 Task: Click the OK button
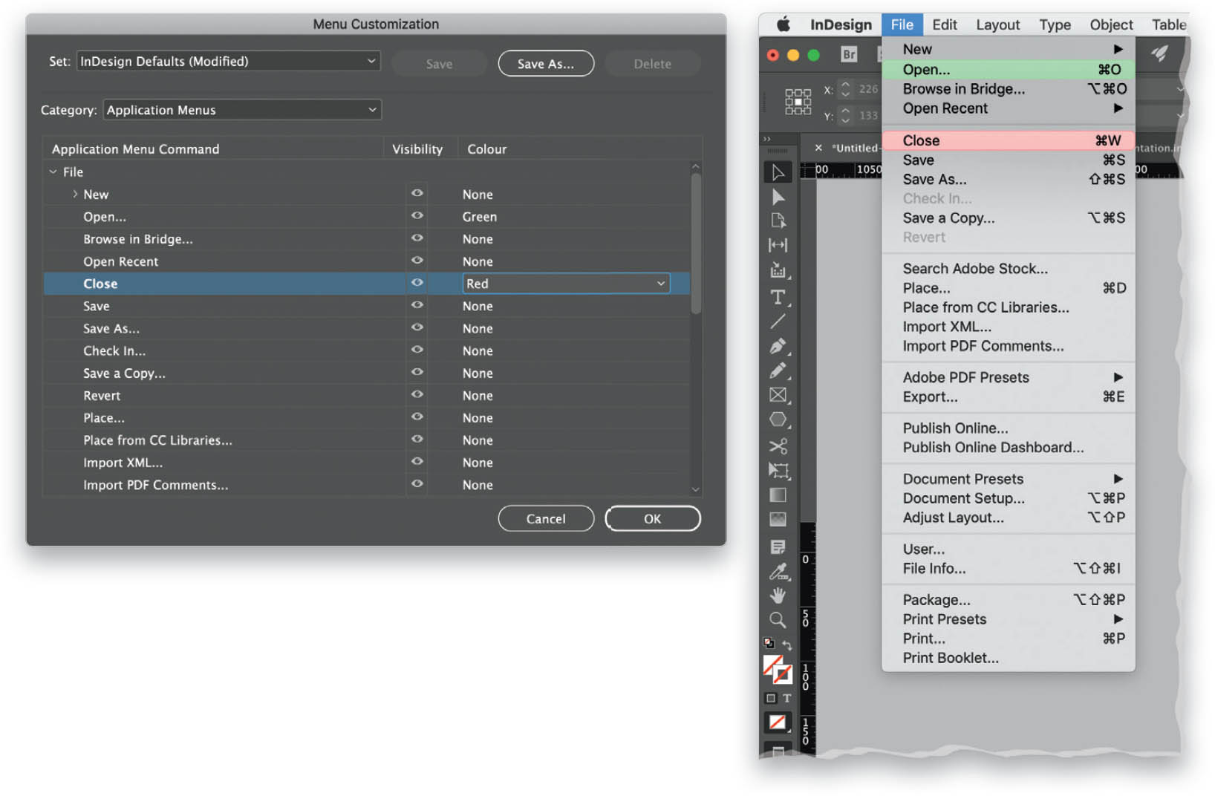coord(653,518)
